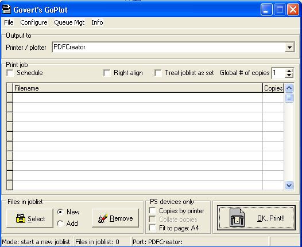The image size is (302, 247).
Task: Enable Copies by printer checkbox
Action: [153, 211]
